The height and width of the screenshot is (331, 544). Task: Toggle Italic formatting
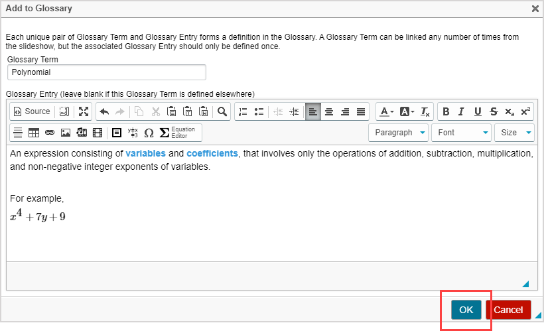tap(461, 111)
